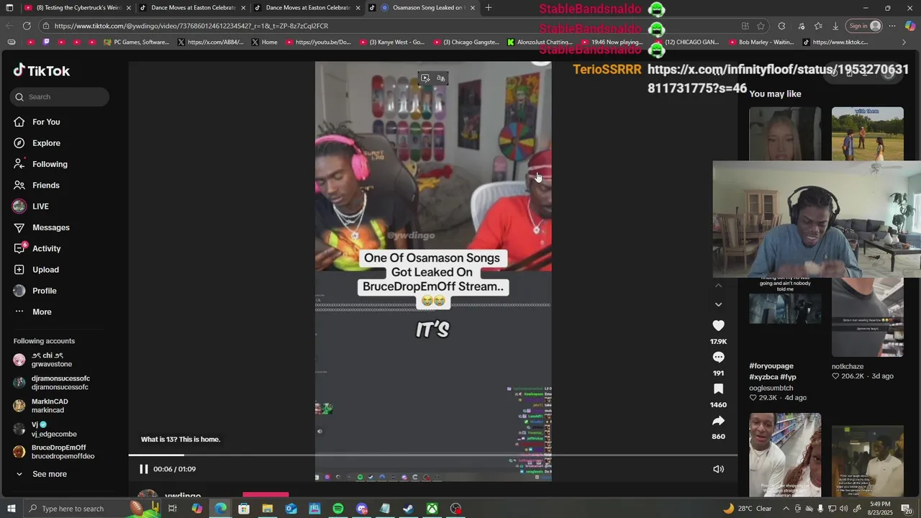Screen dimensions: 921x518
Task: Click the TikTok search field
Action: [x=60, y=96]
